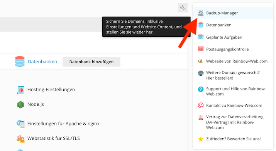
Task: Click the Datenbanken icon in right sidebar
Action: point(201,25)
